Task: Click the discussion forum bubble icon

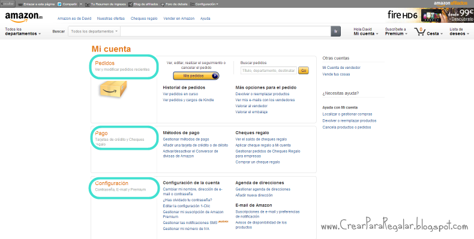Action: [163, 5]
